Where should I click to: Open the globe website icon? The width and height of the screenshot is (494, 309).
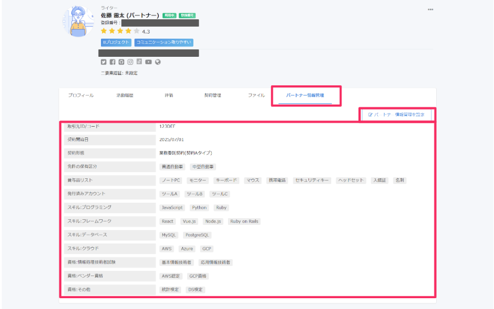(x=158, y=62)
